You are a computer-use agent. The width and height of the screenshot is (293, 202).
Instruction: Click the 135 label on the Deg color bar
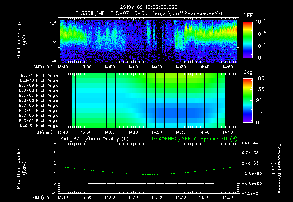click(260, 89)
